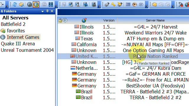This screenshot has width=189, height=106.
Task: Open overflow options after the pause icon
Action: coord(56,6)
